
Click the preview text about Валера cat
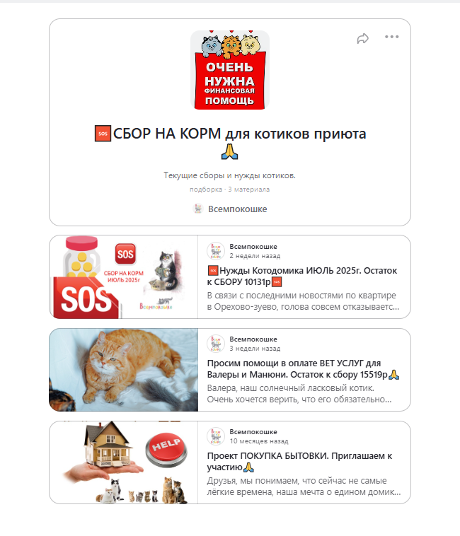coord(299,394)
